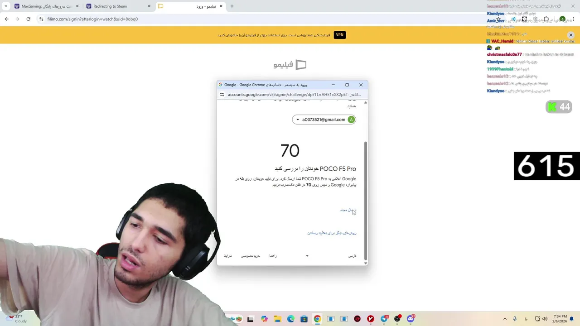
Task: Reload the filimo.com page
Action: pyautogui.click(x=28, y=19)
